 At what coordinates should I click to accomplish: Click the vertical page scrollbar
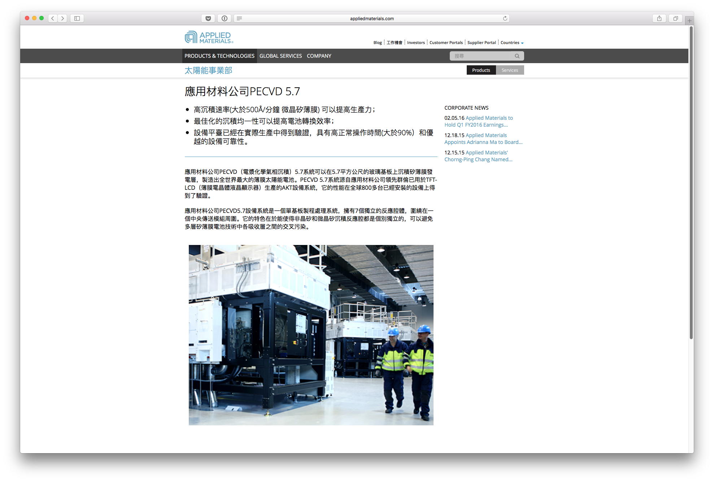691,182
